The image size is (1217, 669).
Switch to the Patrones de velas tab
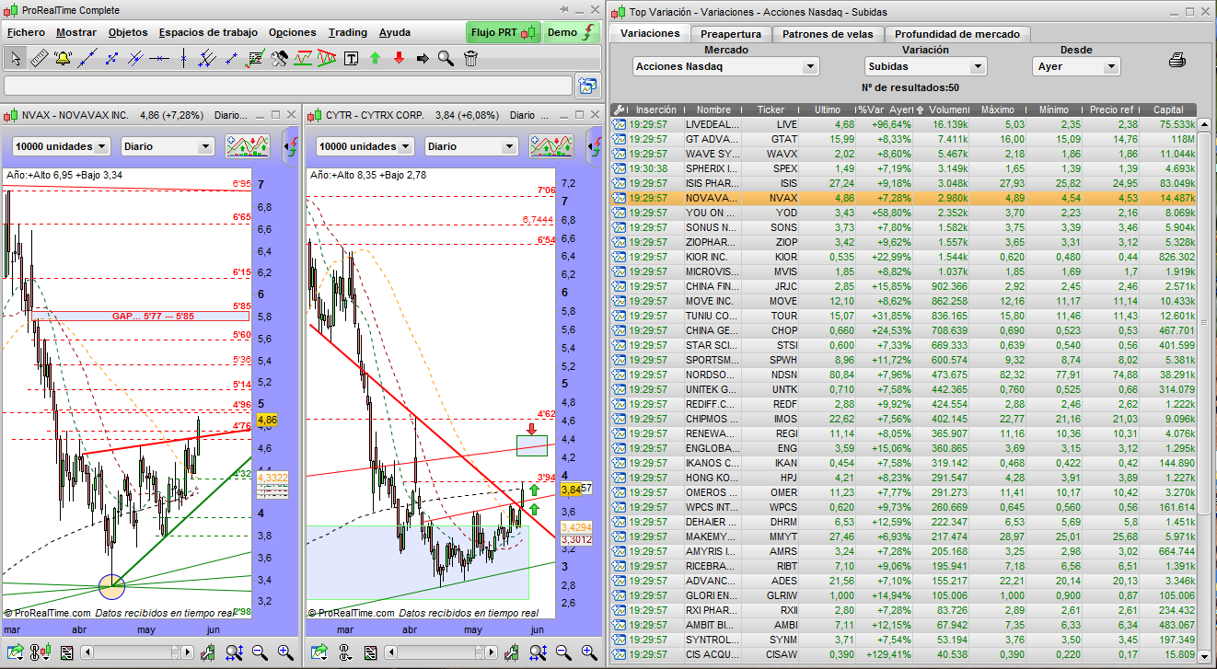coord(828,34)
